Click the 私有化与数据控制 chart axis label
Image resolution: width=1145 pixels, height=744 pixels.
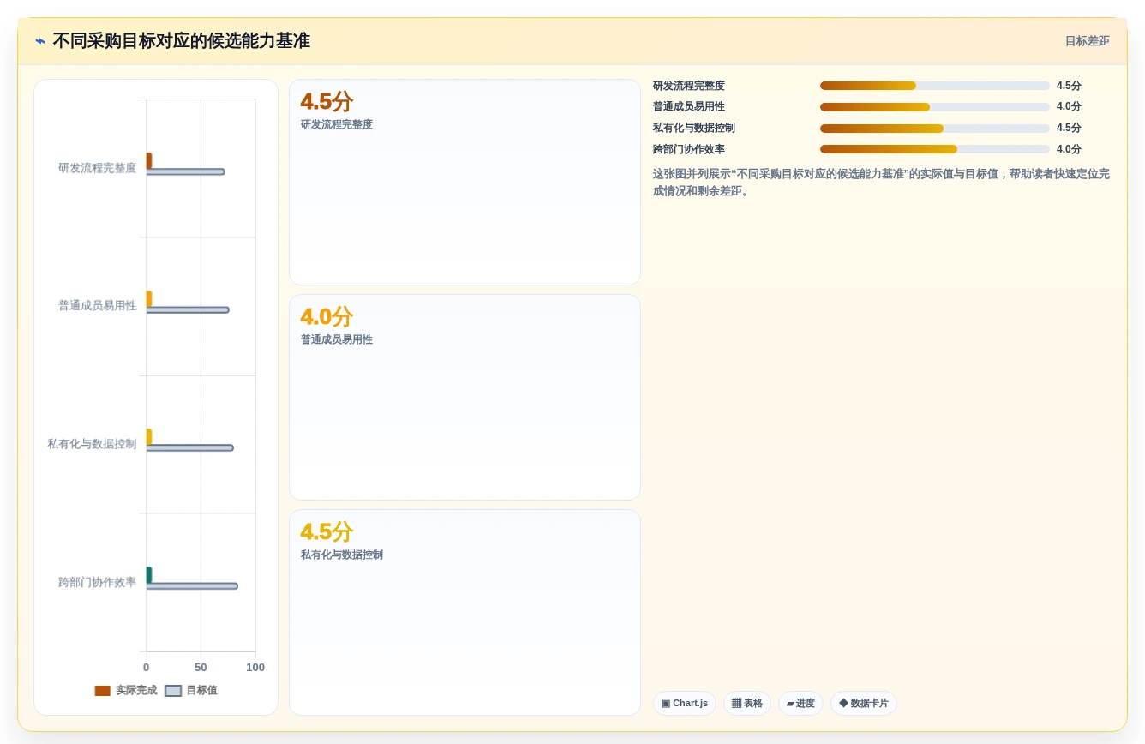(x=92, y=444)
